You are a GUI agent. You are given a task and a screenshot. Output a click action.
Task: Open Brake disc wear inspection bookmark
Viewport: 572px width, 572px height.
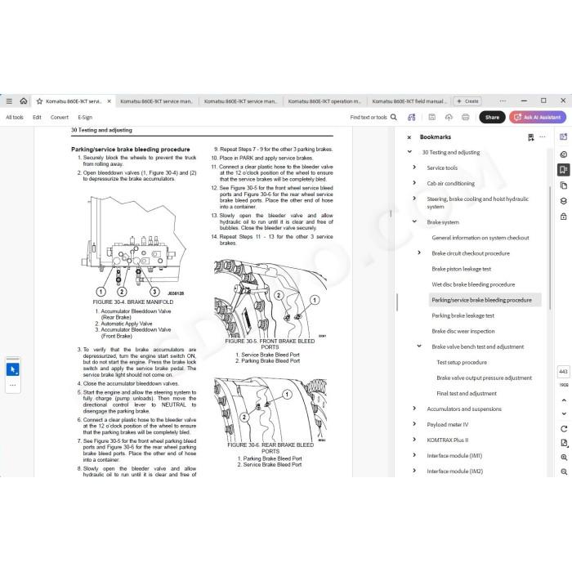pyautogui.click(x=463, y=331)
